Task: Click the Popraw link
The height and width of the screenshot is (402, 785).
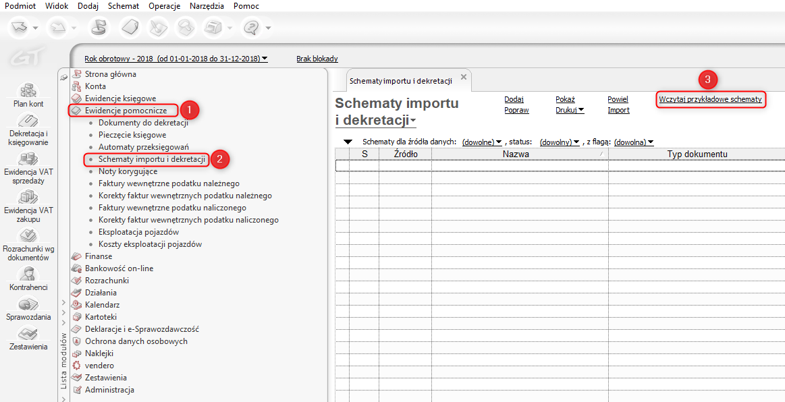Action: click(x=516, y=110)
